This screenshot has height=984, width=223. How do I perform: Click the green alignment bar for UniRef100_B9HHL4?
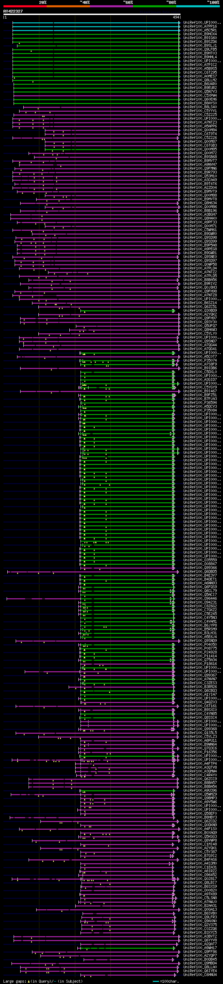[97, 57]
